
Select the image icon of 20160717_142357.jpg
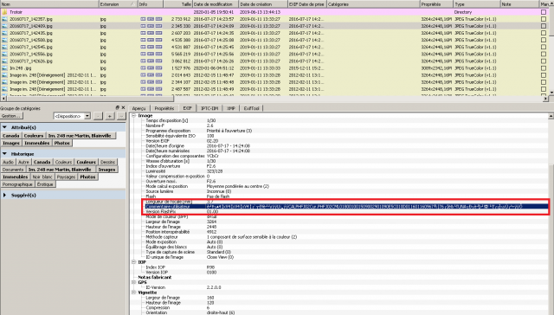click(4, 19)
